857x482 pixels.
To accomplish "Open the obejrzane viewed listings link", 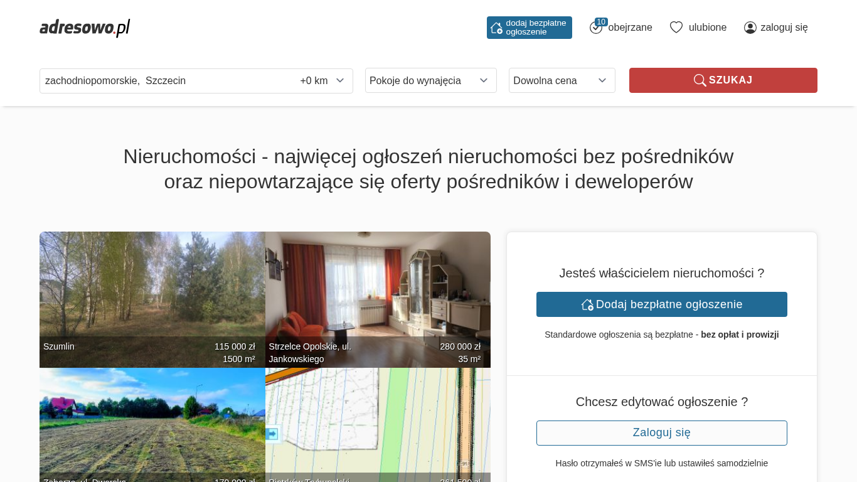I will 630,28.
